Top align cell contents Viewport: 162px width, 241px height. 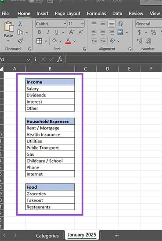[x=94, y=23]
